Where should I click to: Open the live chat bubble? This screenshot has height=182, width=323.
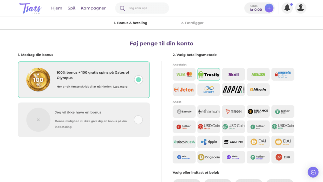(313, 172)
